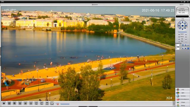Close the Iris with its minus button
The image size is (190, 107).
[x=186, y=39]
